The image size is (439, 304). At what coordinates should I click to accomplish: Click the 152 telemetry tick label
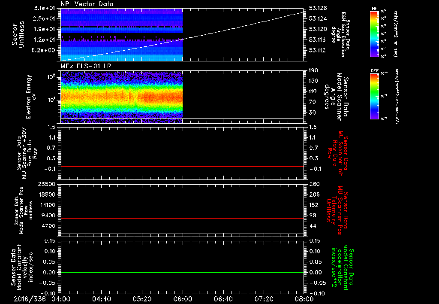[313, 205]
